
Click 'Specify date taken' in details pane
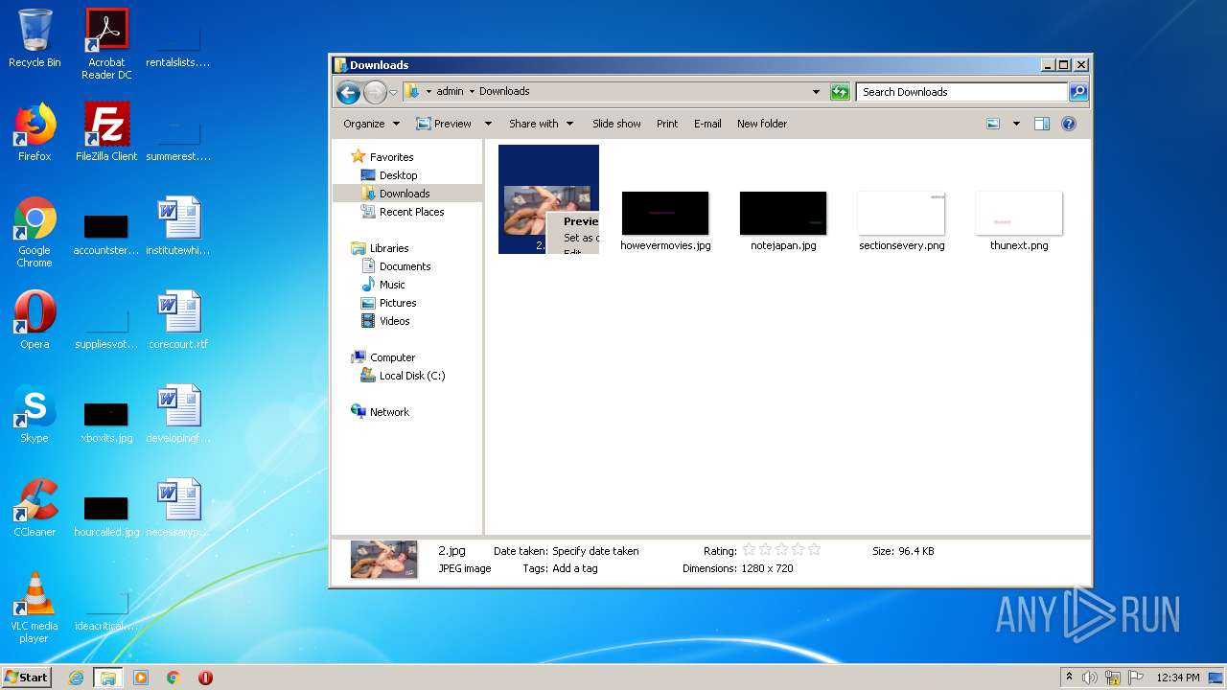[x=595, y=551]
